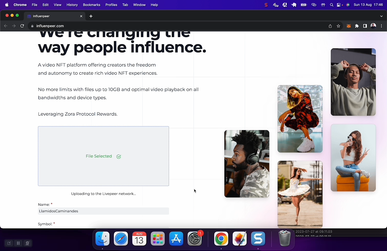
Task: Switch to Google Chrome in the Dock
Action: click(221, 238)
